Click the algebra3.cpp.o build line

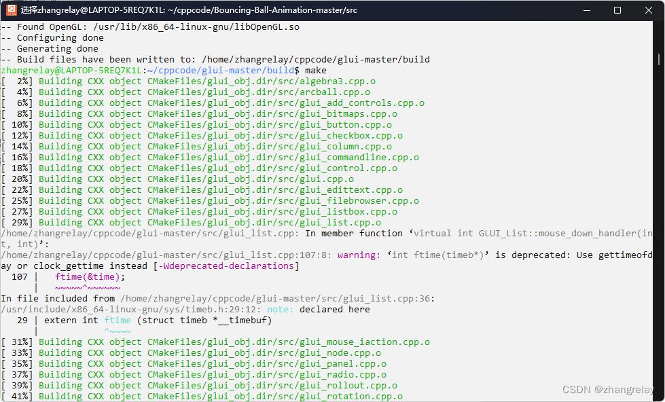coord(188,81)
